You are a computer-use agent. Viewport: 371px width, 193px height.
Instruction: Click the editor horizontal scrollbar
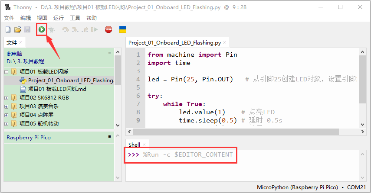tap(246, 132)
